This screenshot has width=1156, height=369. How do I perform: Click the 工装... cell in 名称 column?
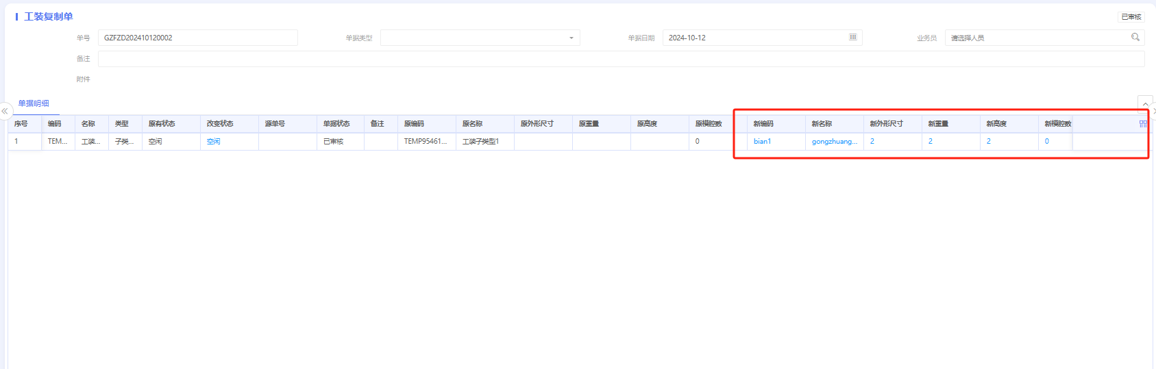click(91, 142)
